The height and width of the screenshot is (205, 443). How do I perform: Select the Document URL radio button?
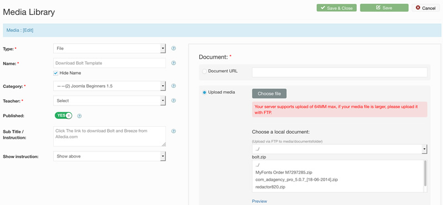[x=204, y=72]
